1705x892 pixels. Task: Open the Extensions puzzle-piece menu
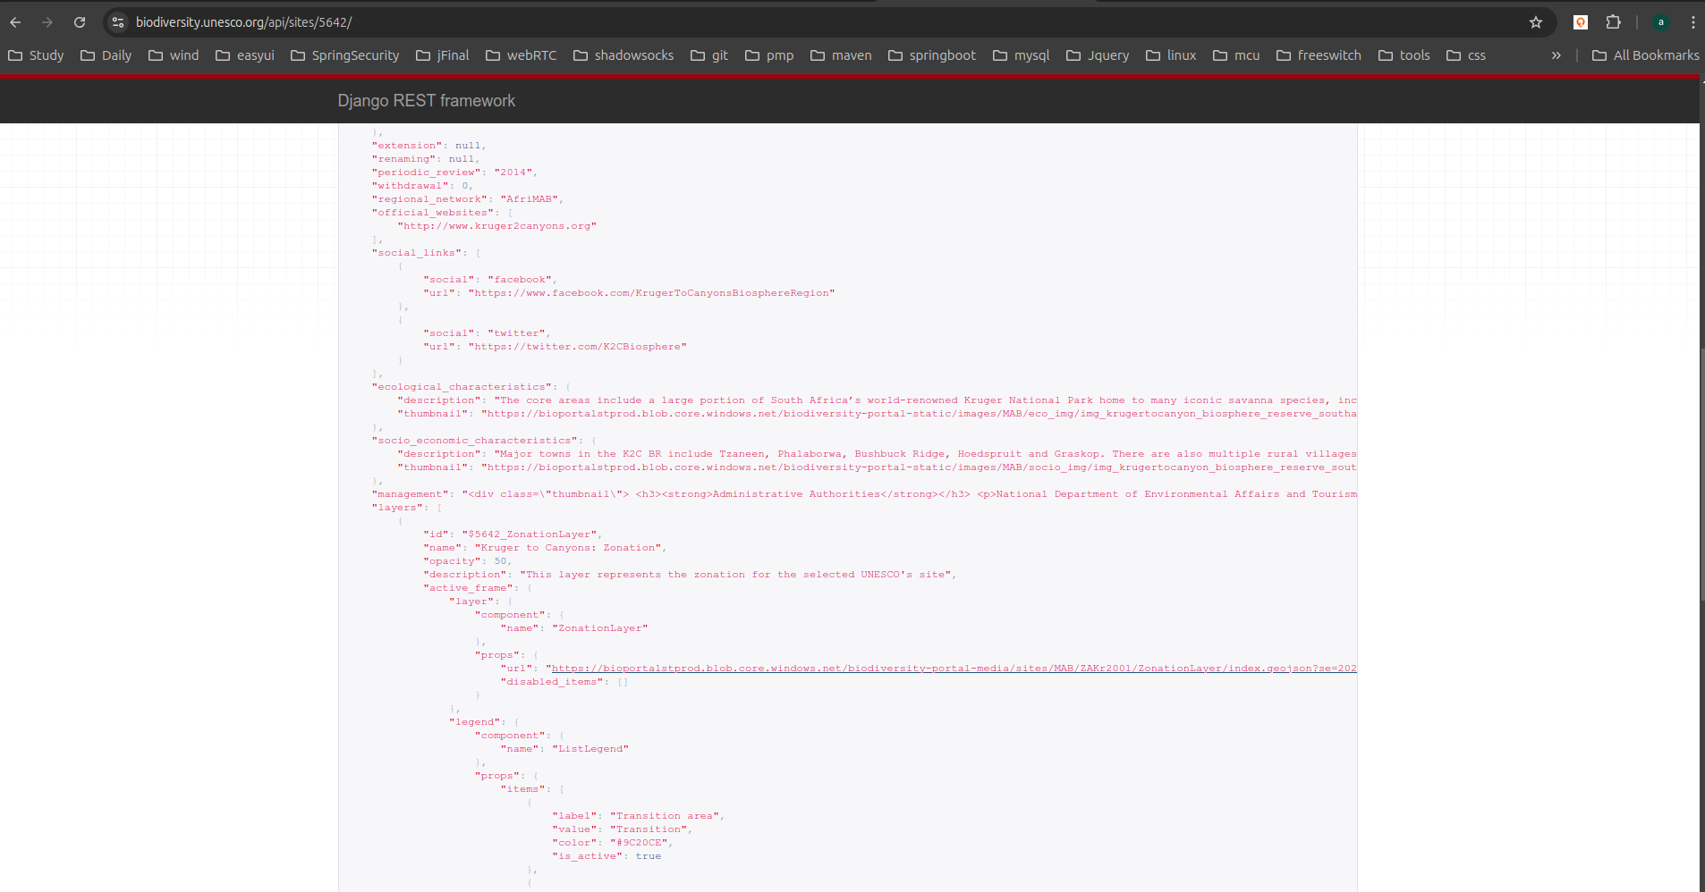point(1614,22)
